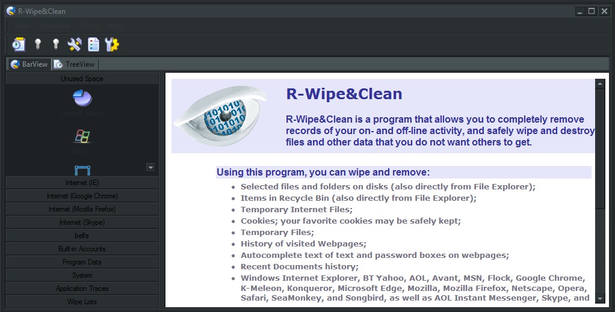Open the crossed wrench and hammer tools icon

click(74, 44)
